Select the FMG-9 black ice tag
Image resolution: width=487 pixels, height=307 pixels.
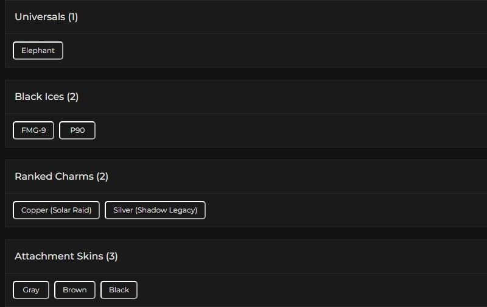point(33,130)
